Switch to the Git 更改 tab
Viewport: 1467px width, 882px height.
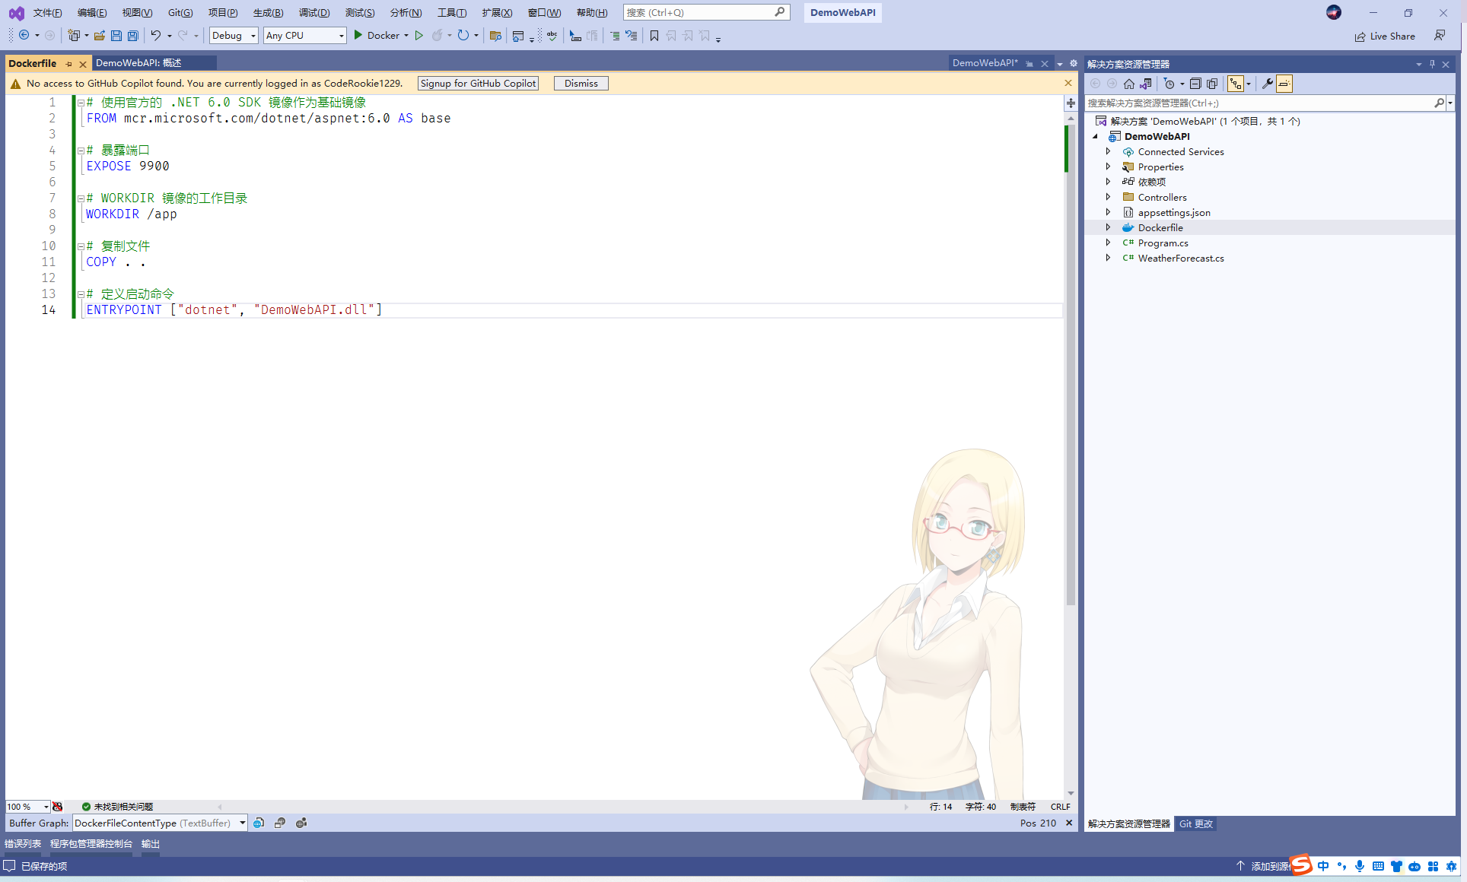(x=1195, y=823)
